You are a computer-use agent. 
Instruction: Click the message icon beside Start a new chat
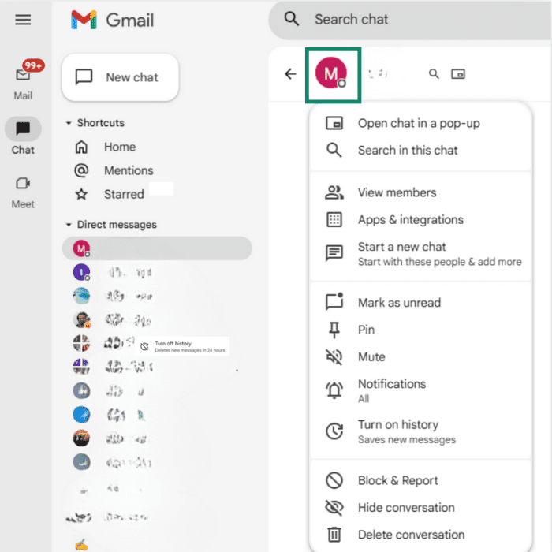(334, 253)
